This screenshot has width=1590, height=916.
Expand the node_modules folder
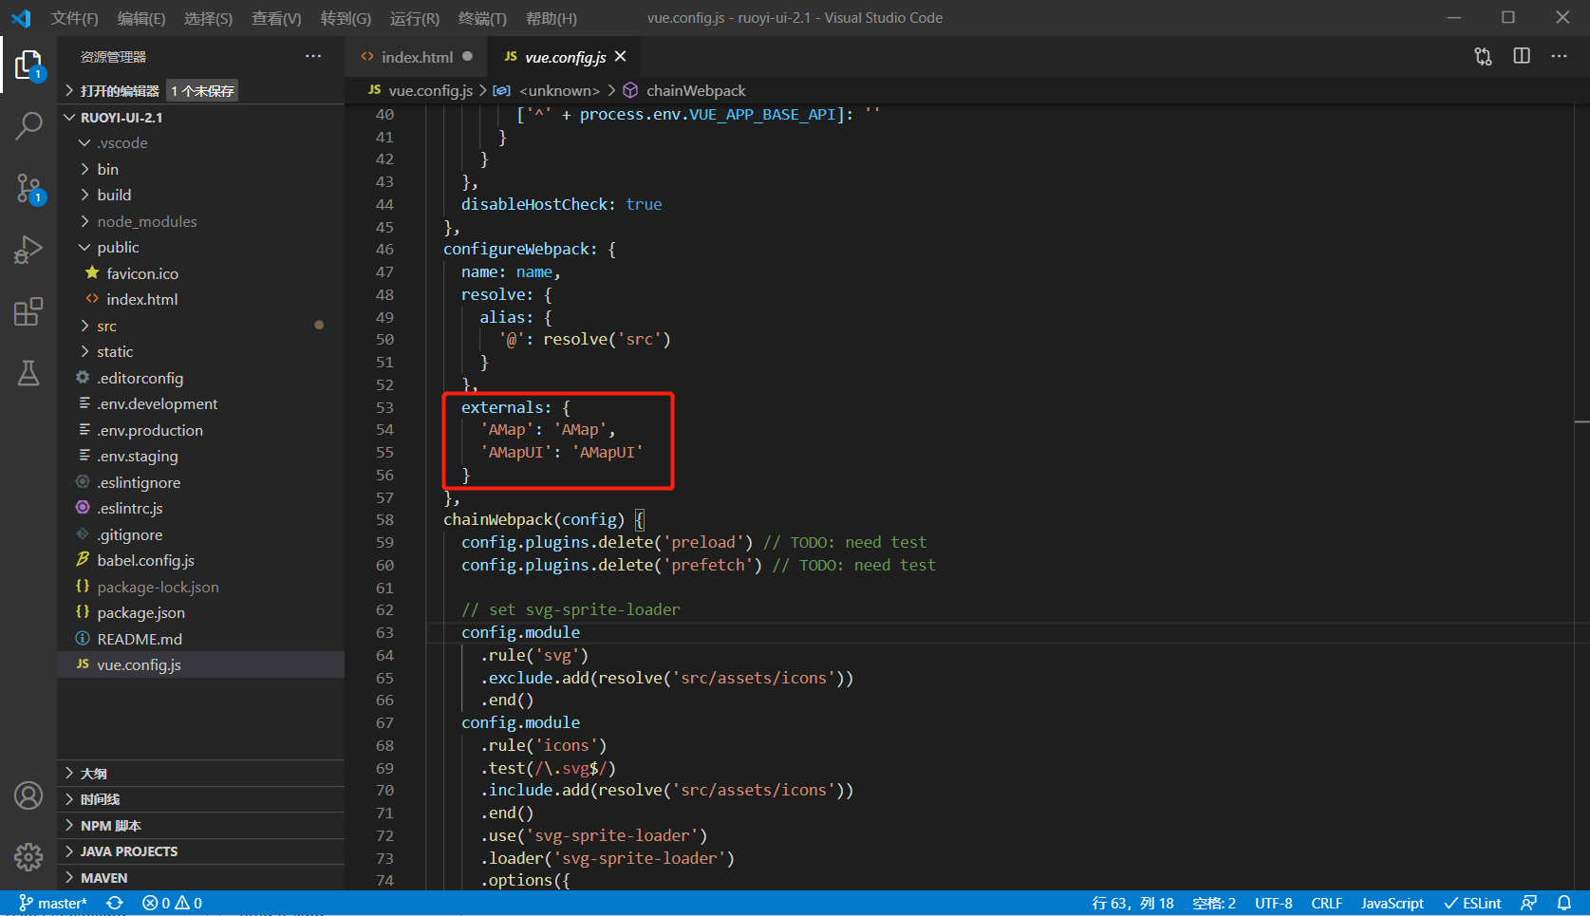coord(200,221)
